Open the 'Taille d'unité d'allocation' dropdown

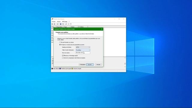83,50
